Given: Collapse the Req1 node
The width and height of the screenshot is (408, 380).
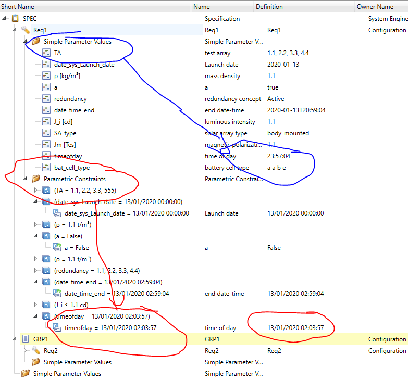Looking at the screenshot, I should click(15, 30).
